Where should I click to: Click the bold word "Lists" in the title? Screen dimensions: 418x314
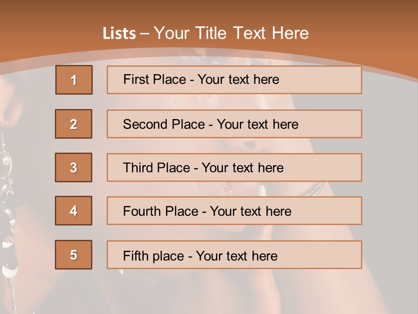pyautogui.click(x=119, y=34)
